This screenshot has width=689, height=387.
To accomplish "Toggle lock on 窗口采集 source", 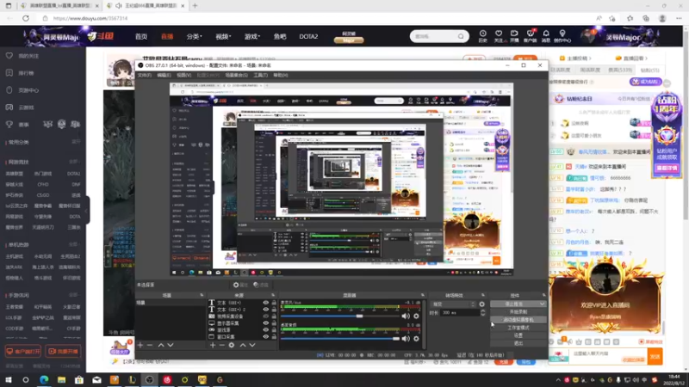I will click(274, 336).
